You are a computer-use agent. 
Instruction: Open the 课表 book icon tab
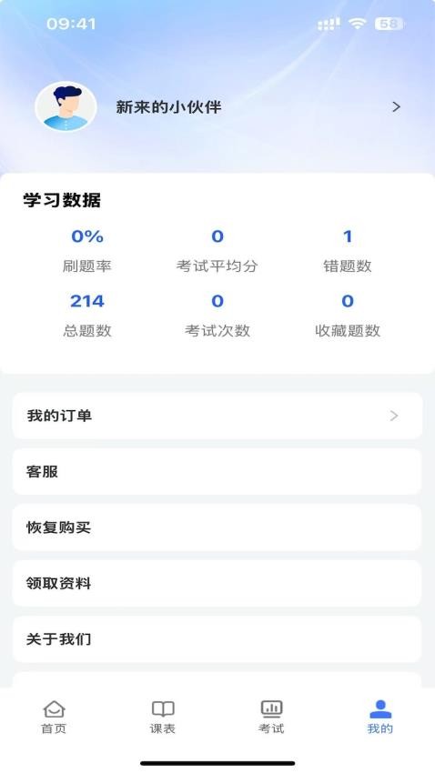click(x=163, y=709)
